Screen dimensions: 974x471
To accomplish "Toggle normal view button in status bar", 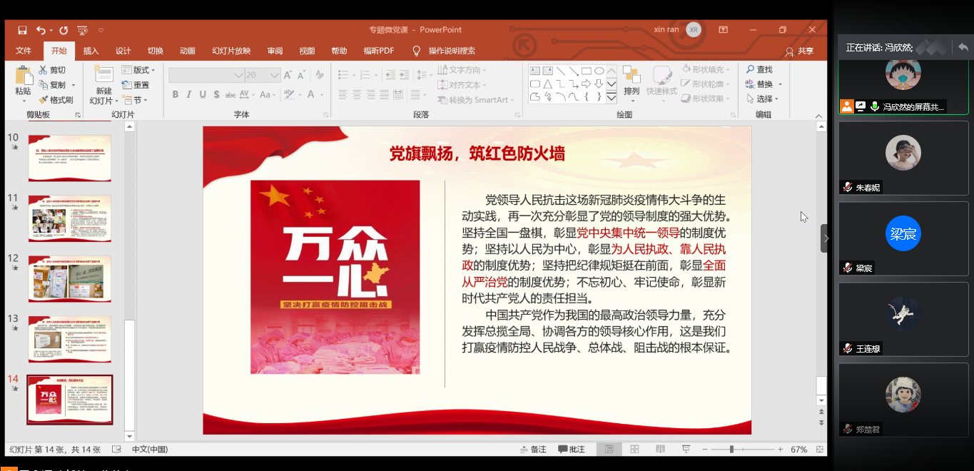I will coord(609,450).
